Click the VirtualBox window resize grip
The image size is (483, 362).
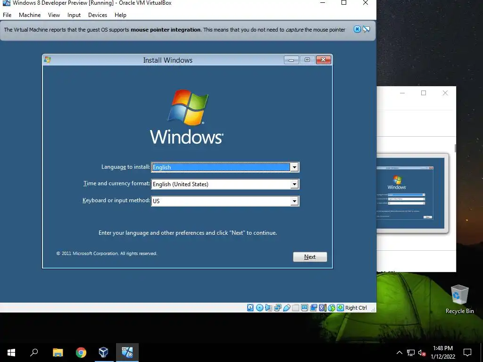coord(373,309)
